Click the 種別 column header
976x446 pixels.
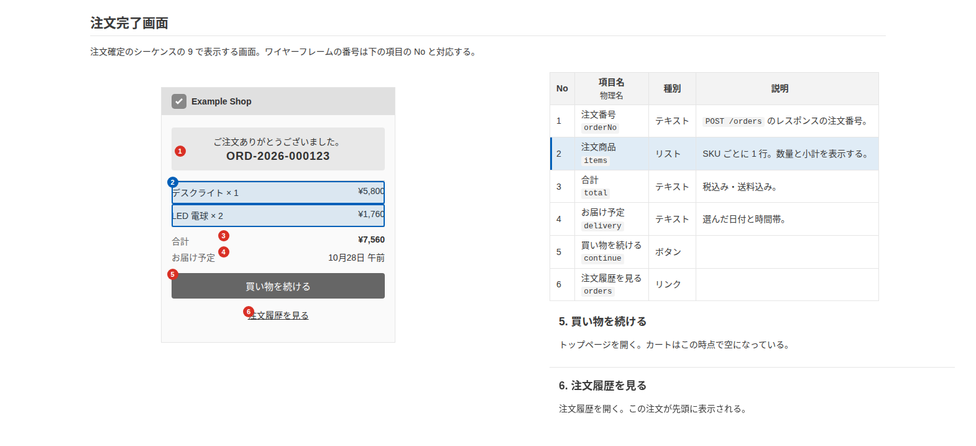click(672, 89)
